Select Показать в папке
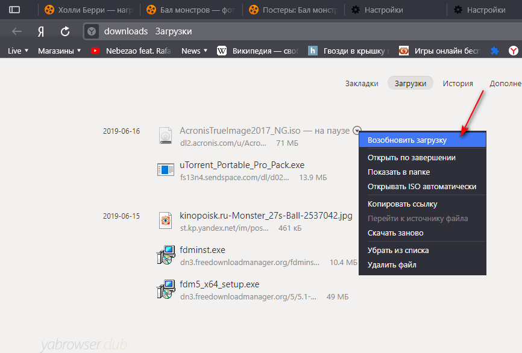Screen dimensions: 522x353 point(423,172)
